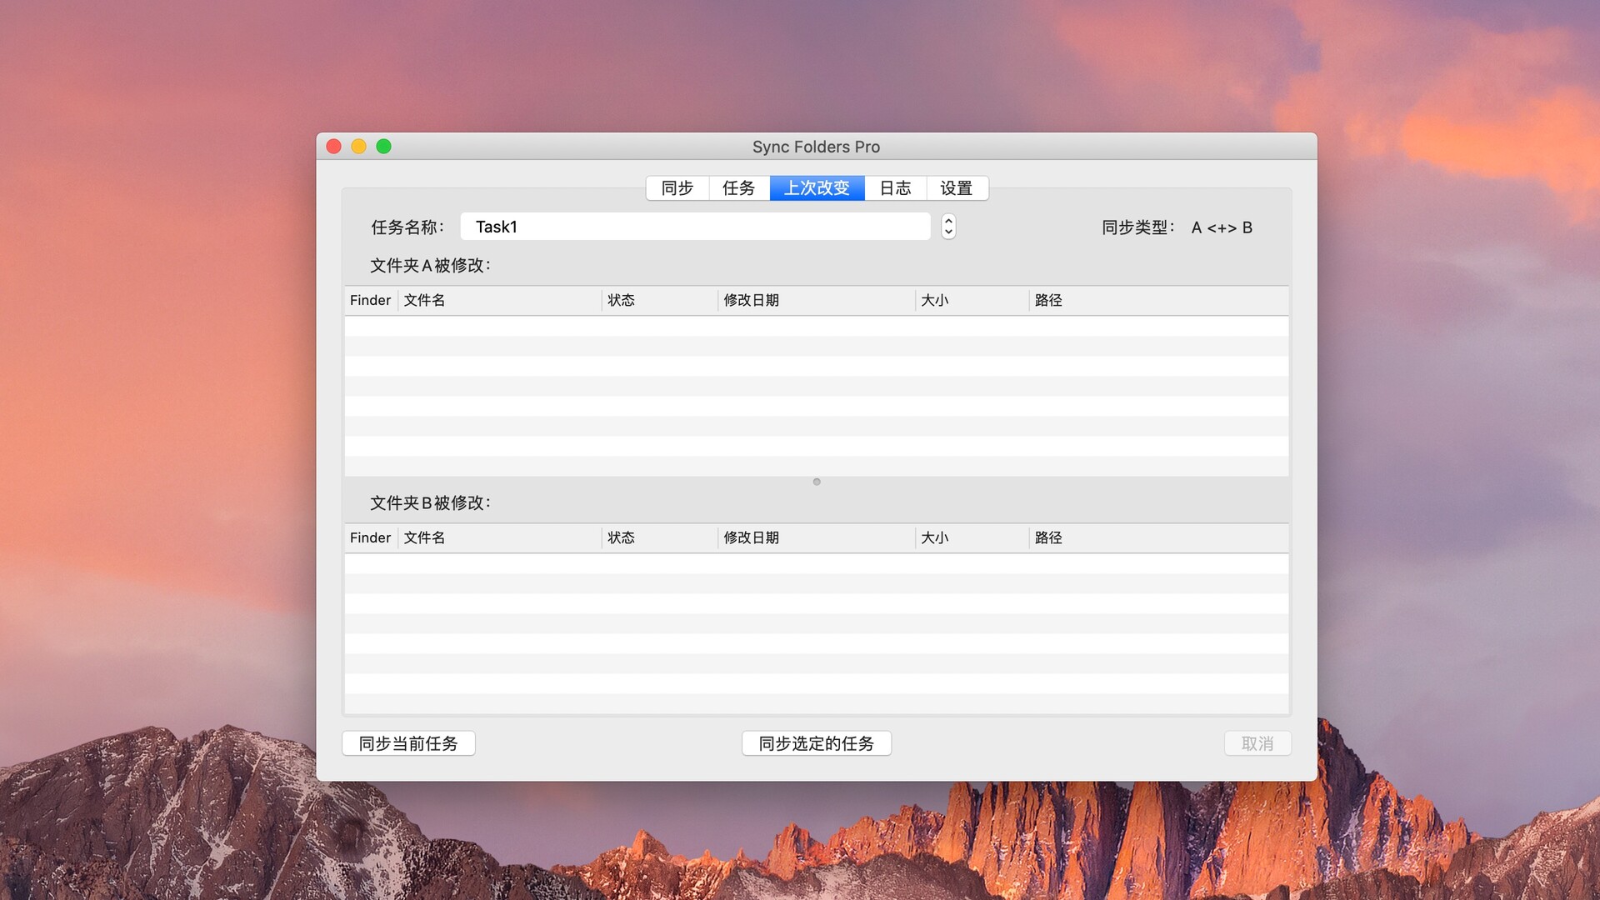Minimize the window with yellow button
Viewport: 1600px width, 900px height.
[x=359, y=147]
